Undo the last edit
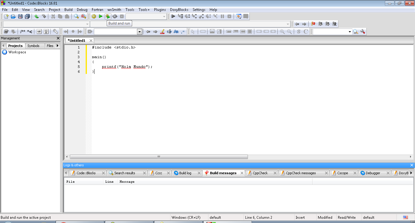415x223 pixels. (x=37, y=16)
